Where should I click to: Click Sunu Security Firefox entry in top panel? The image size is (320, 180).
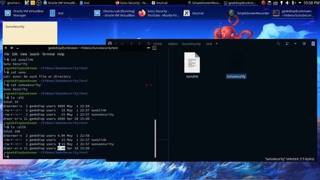tap(132, 3)
